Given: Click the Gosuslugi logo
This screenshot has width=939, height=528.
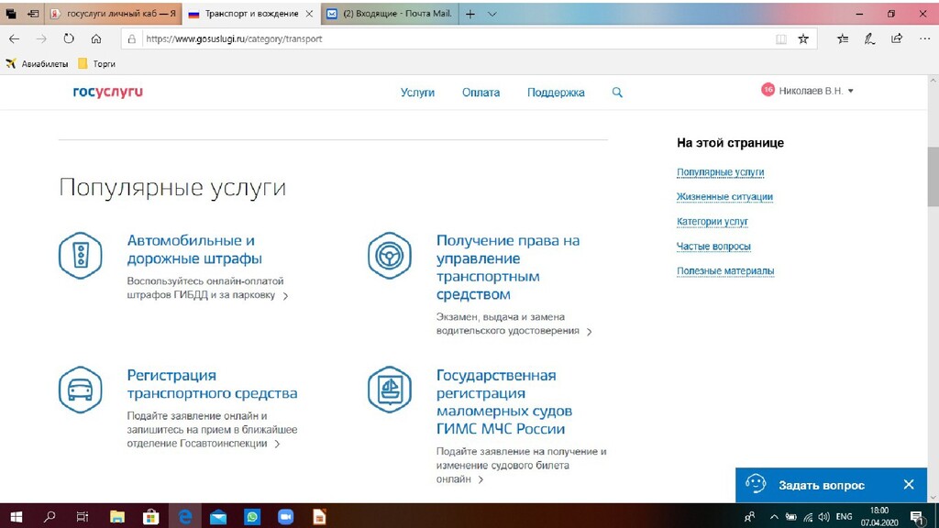Looking at the screenshot, I should pos(108,92).
